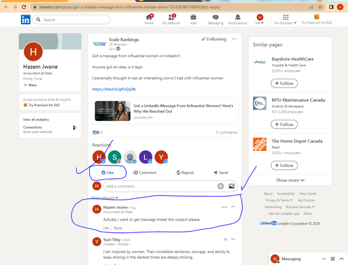
Task: Click Try Premium for E£0 in top bar
Action: point(317,19)
